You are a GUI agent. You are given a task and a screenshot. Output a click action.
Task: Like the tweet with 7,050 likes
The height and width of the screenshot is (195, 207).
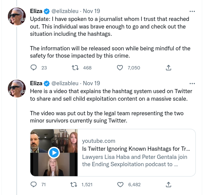tap(120, 68)
